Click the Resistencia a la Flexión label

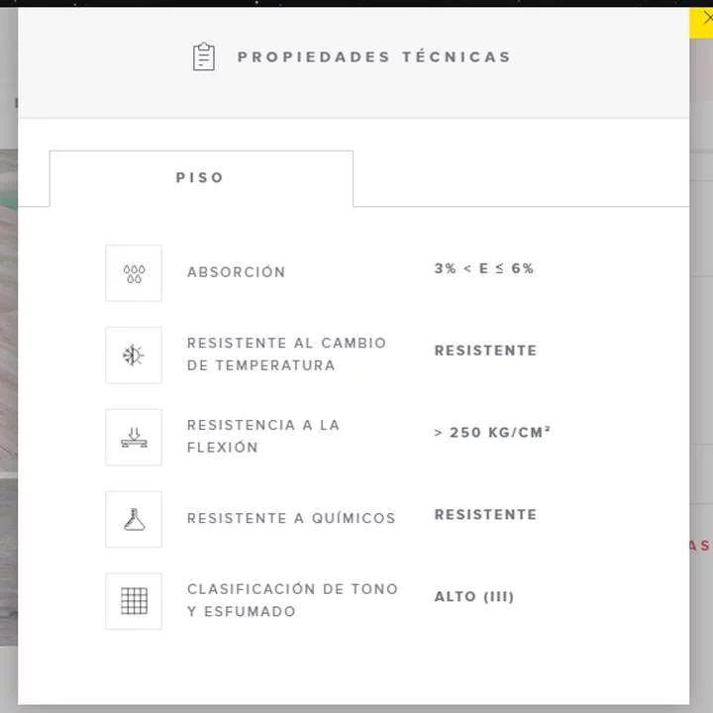(x=262, y=436)
